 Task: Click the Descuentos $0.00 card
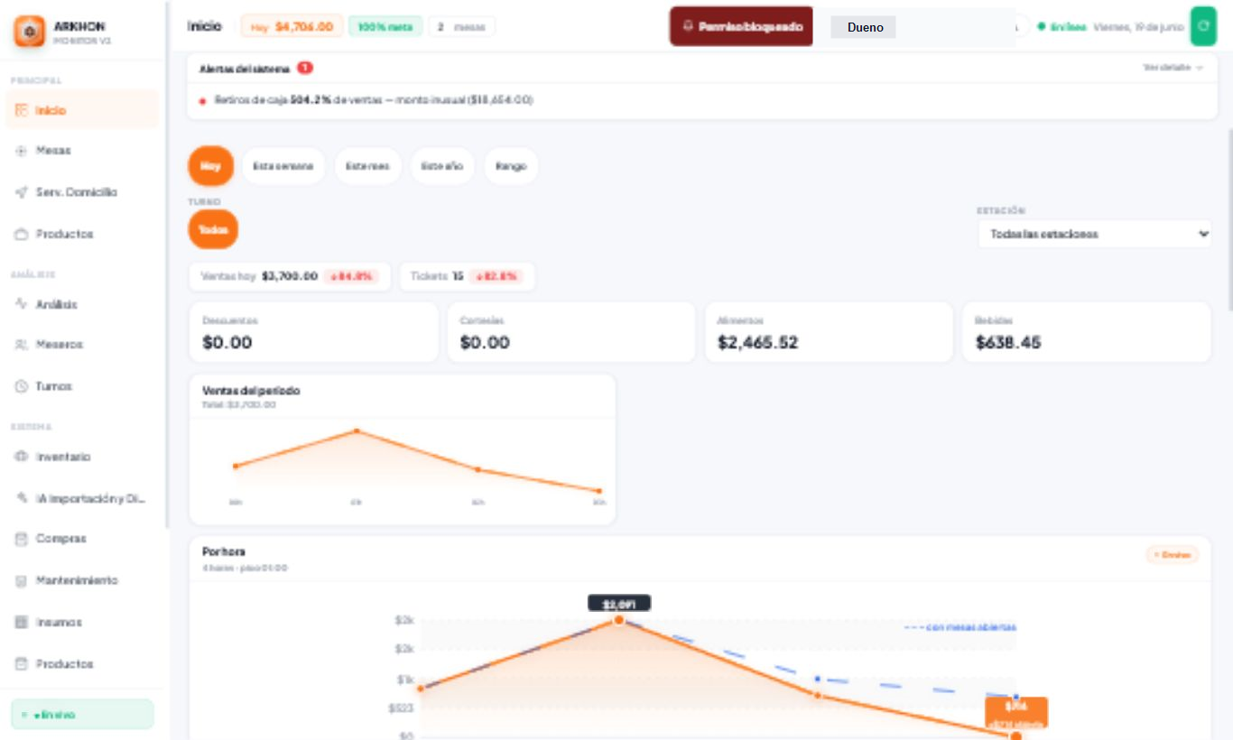tap(314, 332)
